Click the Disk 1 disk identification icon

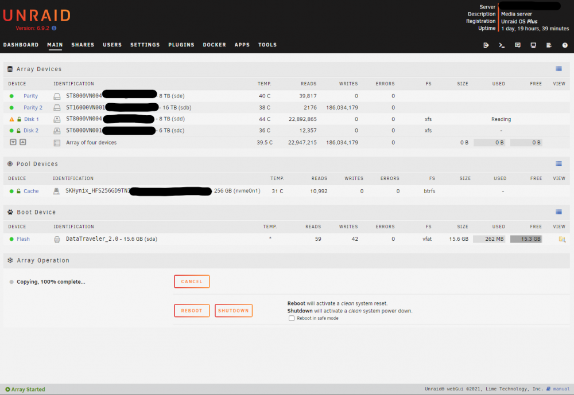coord(57,119)
